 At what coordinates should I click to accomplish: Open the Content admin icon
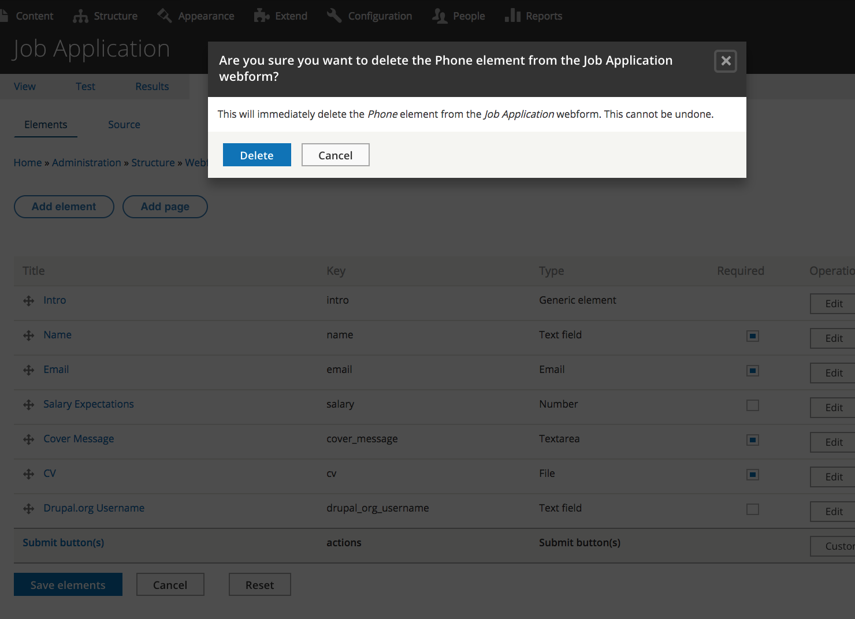5,15
